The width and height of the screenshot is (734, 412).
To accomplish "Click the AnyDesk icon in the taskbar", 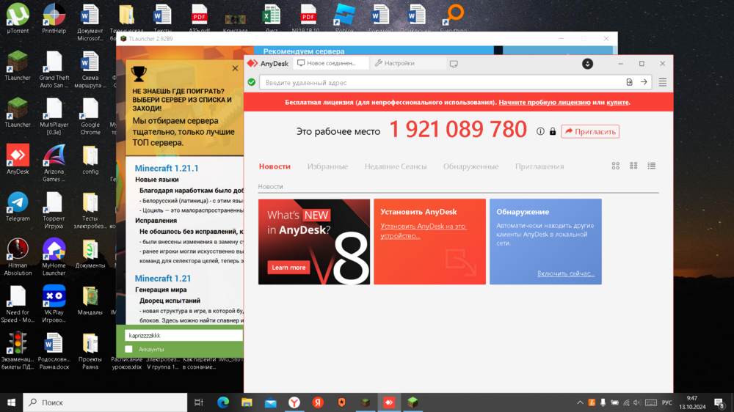I will pos(389,402).
